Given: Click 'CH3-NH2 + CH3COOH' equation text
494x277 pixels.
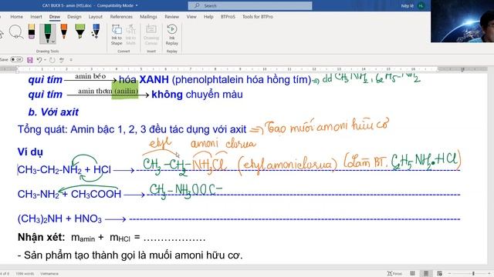Looking at the screenshot, I should [x=69, y=194].
